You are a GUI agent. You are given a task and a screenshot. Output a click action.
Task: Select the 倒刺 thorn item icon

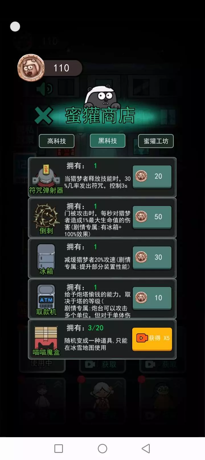point(46,216)
